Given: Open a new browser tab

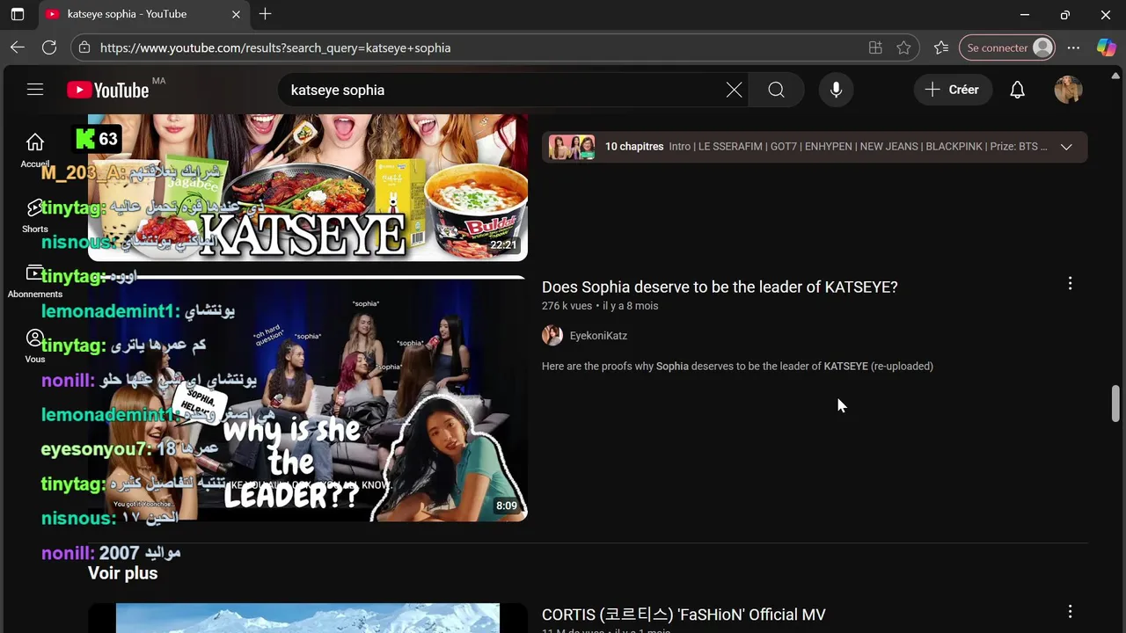Looking at the screenshot, I should coord(265,14).
